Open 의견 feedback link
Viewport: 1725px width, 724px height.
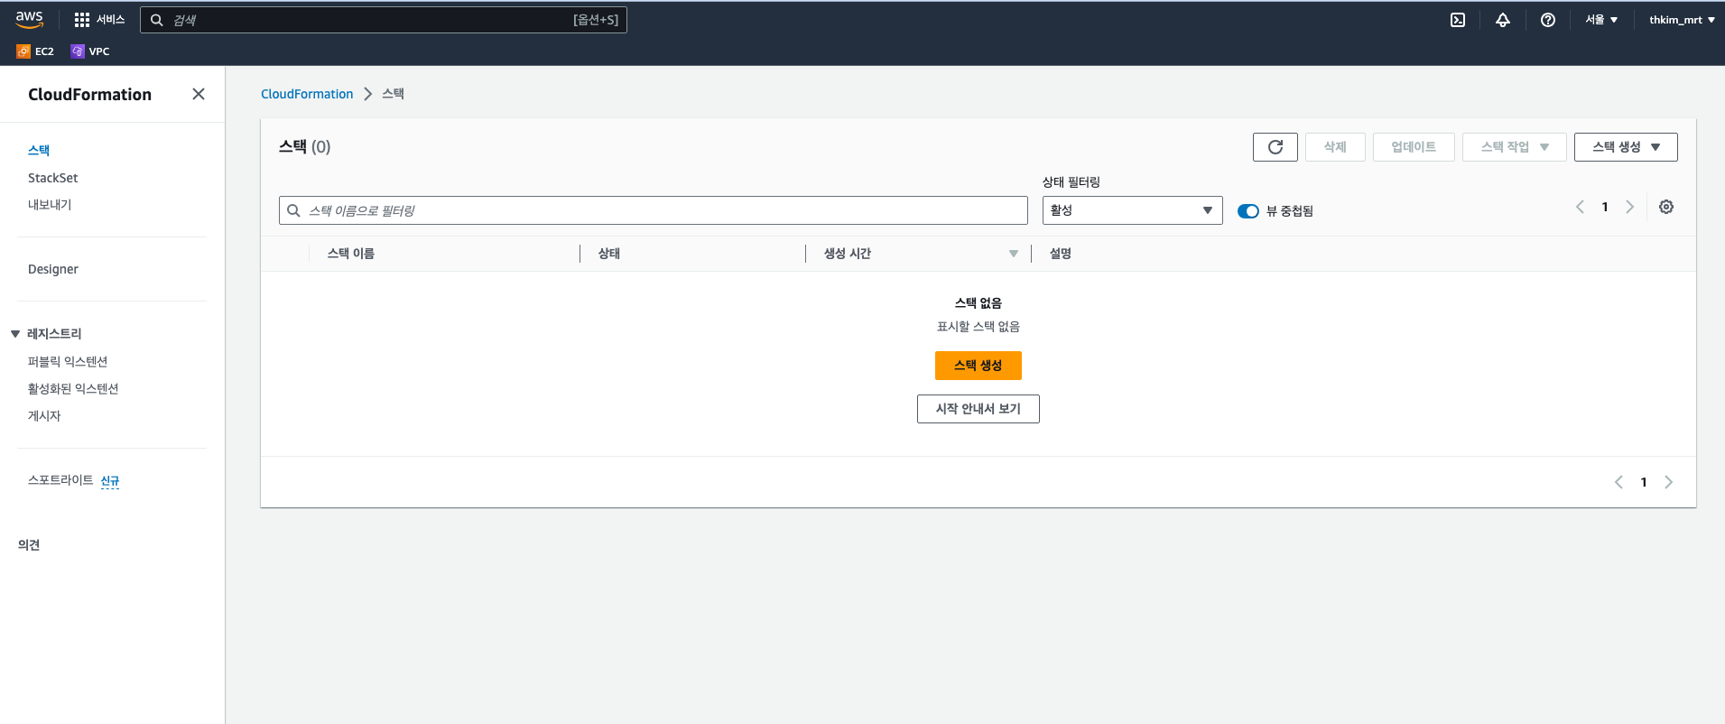click(x=29, y=544)
